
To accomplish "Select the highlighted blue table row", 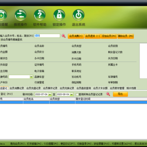I will click(73, 102).
